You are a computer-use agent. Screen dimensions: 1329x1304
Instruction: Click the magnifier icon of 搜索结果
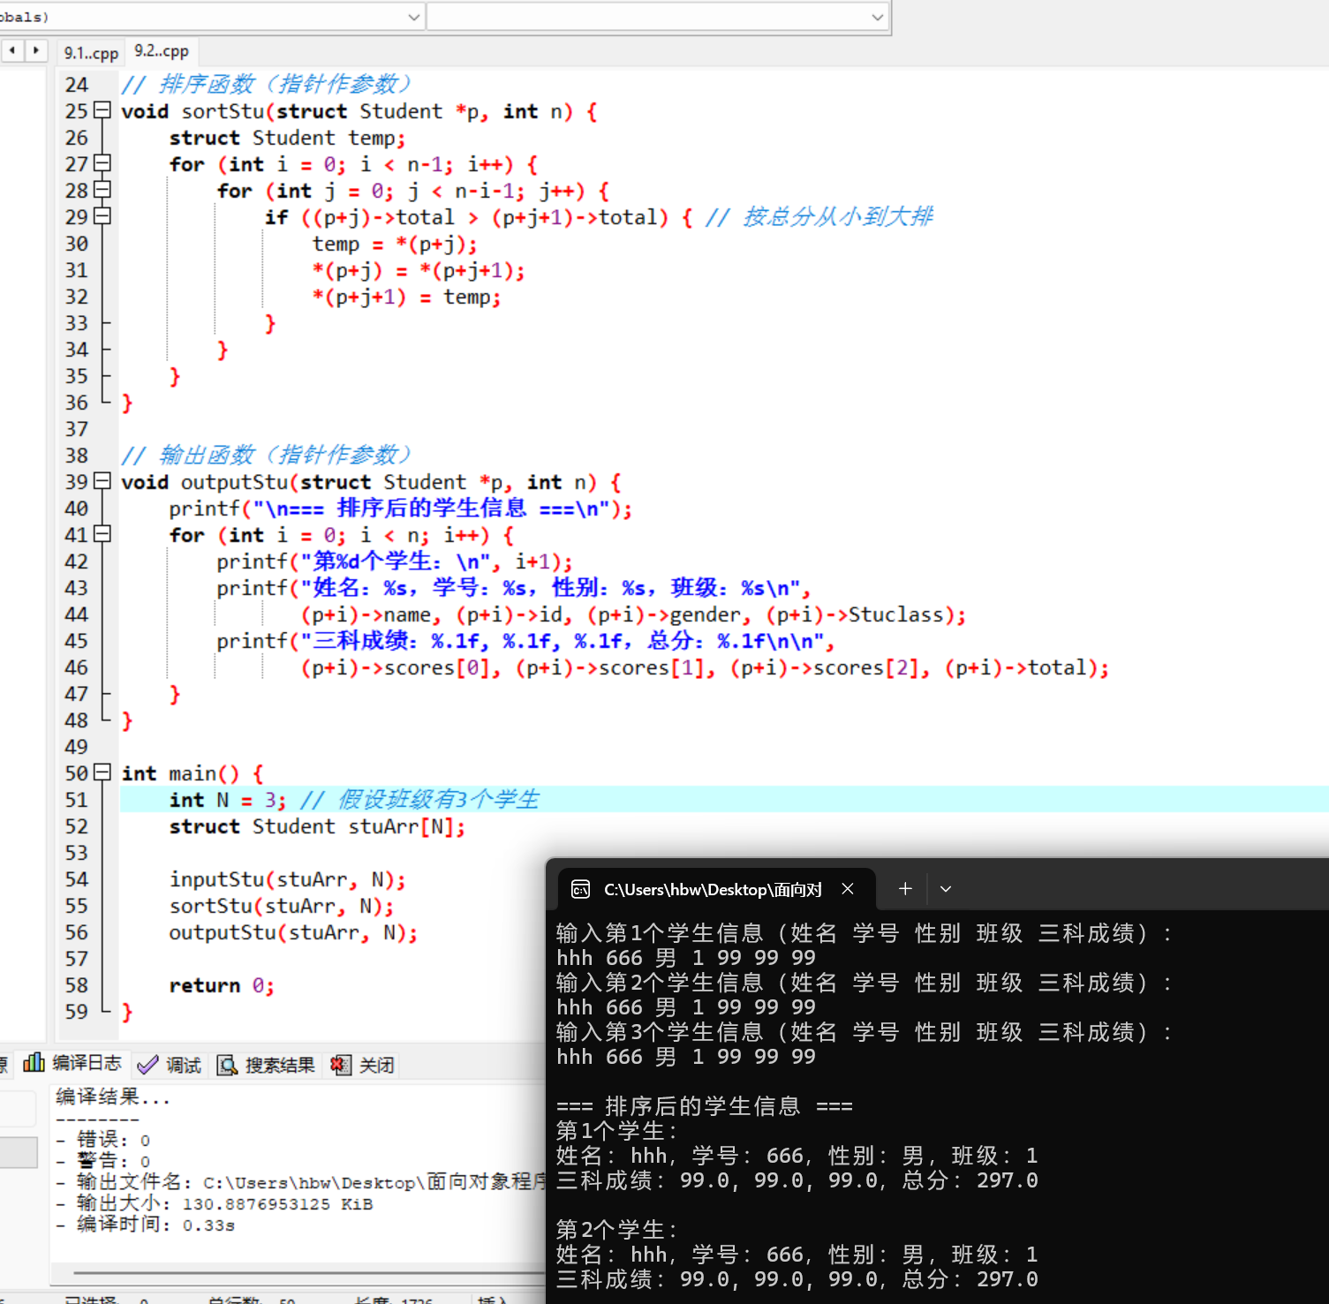coord(227,1066)
